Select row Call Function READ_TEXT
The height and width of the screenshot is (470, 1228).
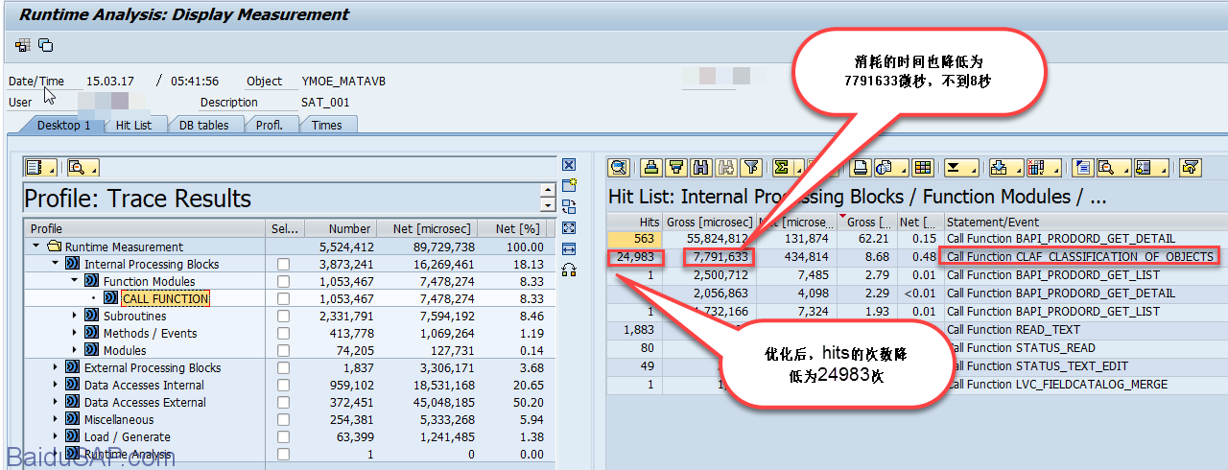916,330
